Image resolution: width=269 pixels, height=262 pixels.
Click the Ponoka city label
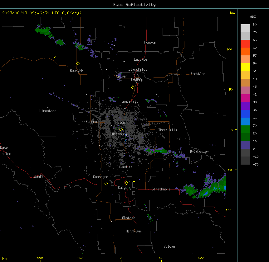click(x=150, y=42)
